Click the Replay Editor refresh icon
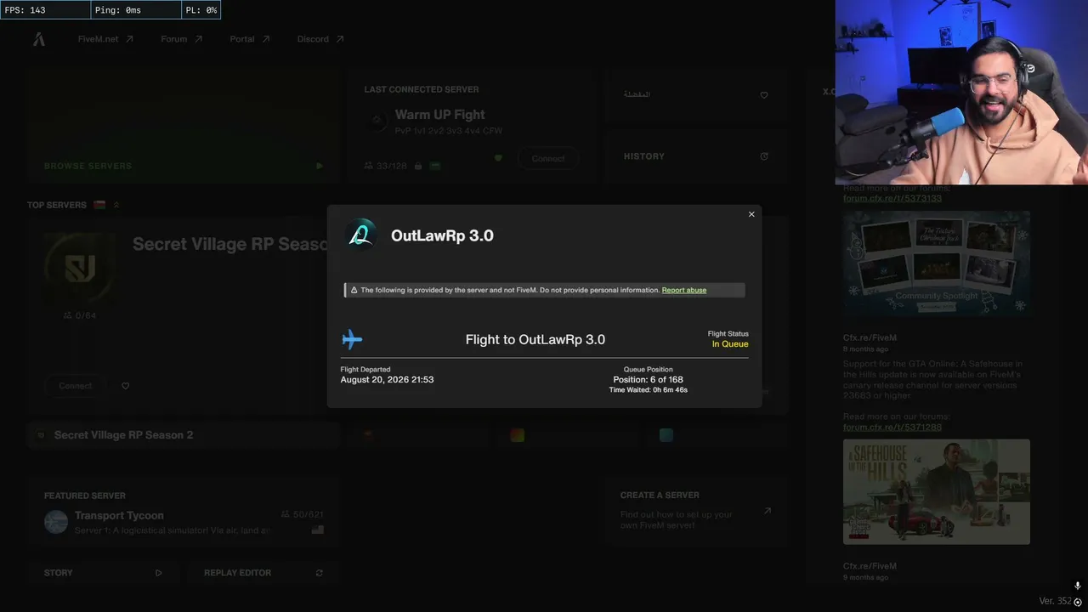The image size is (1088, 612). pyautogui.click(x=320, y=573)
